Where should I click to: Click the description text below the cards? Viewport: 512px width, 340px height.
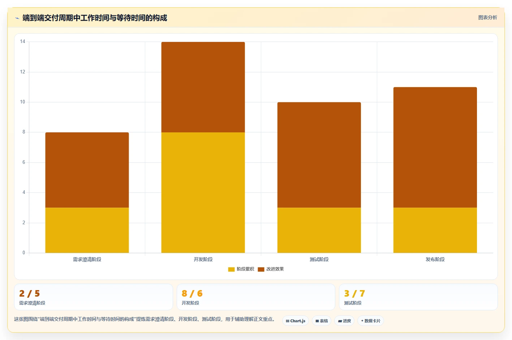146,319
